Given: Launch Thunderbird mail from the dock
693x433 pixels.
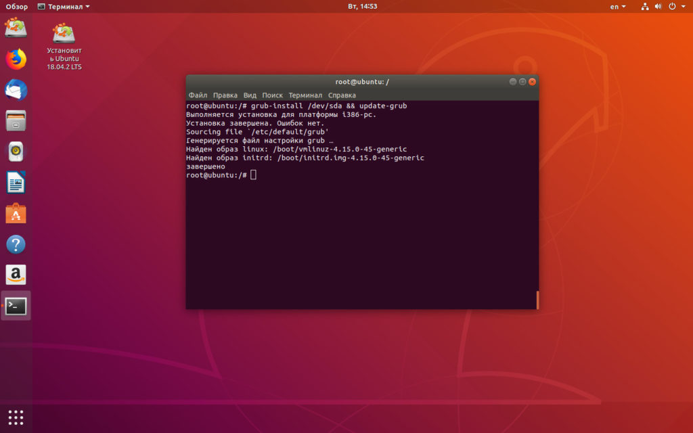Looking at the screenshot, I should point(16,90).
